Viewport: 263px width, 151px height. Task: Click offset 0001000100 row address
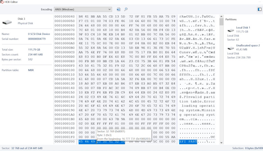coord(65,70)
